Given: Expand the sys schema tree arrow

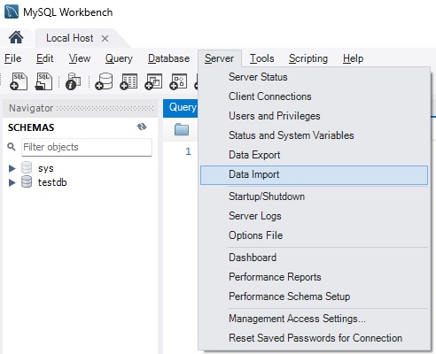Looking at the screenshot, I should (12, 168).
